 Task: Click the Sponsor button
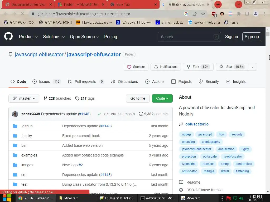(136, 67)
